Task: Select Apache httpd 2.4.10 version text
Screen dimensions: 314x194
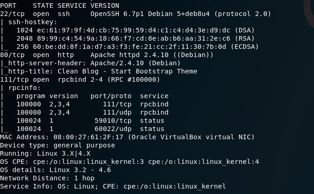Action: coord(129,55)
